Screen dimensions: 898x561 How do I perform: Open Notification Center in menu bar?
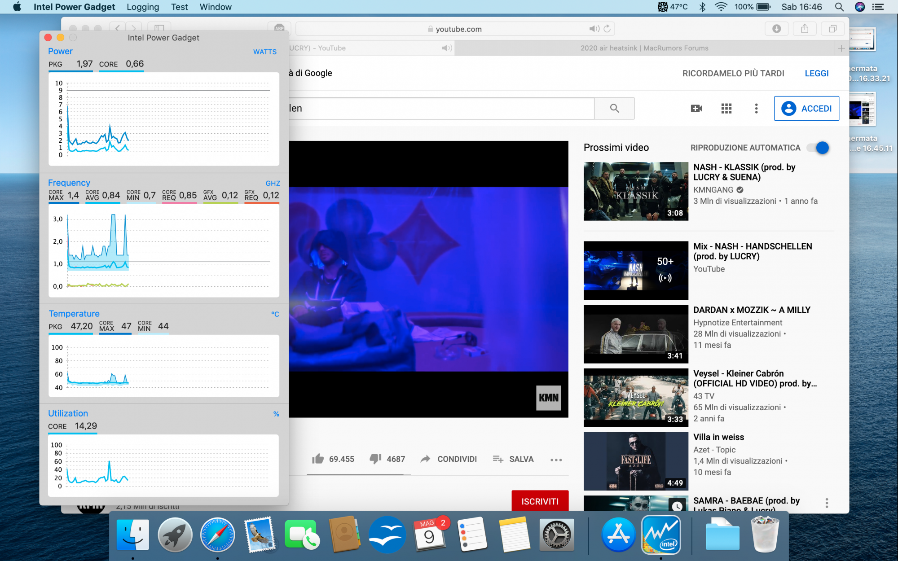(878, 7)
